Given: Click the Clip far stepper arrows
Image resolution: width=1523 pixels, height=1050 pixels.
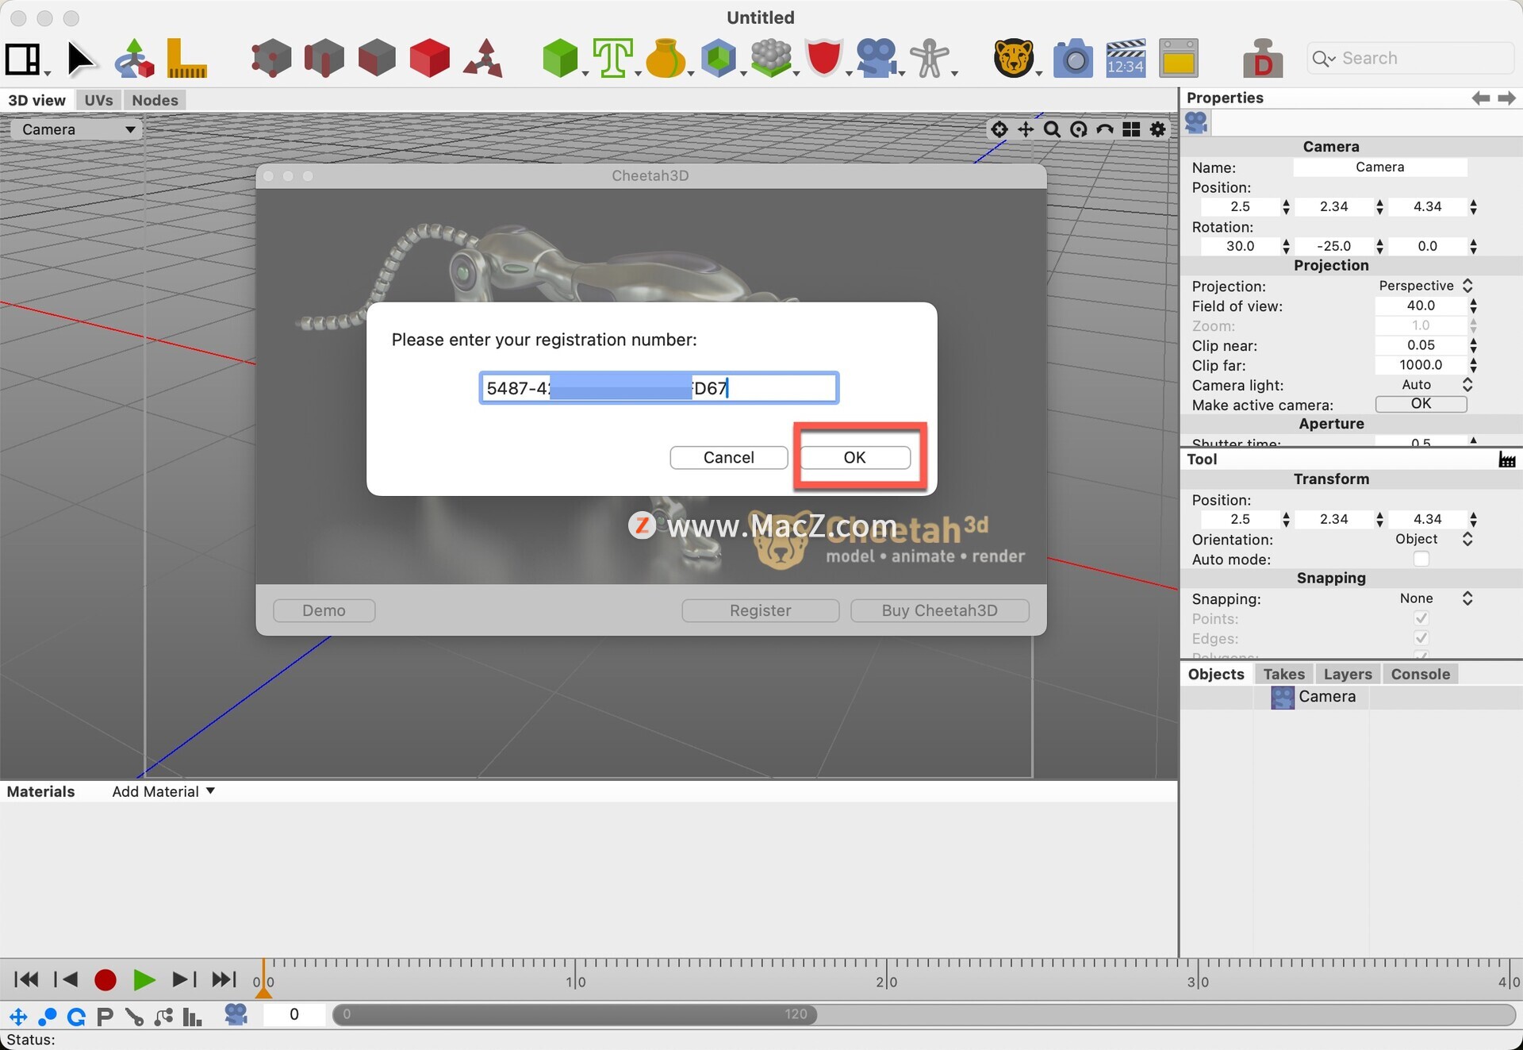Looking at the screenshot, I should click(1473, 365).
